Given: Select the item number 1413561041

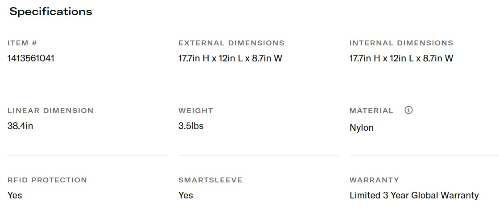Looking at the screenshot, I should (31, 58).
